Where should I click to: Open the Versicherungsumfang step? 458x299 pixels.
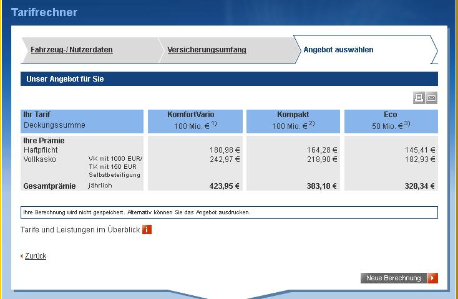point(207,50)
